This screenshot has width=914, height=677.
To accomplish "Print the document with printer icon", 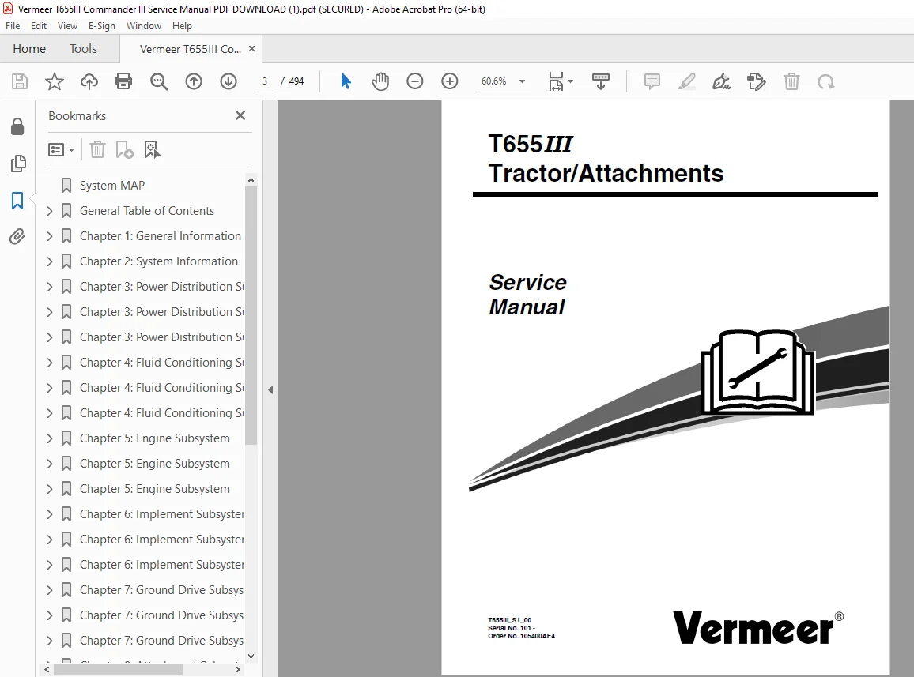I will coord(123,81).
